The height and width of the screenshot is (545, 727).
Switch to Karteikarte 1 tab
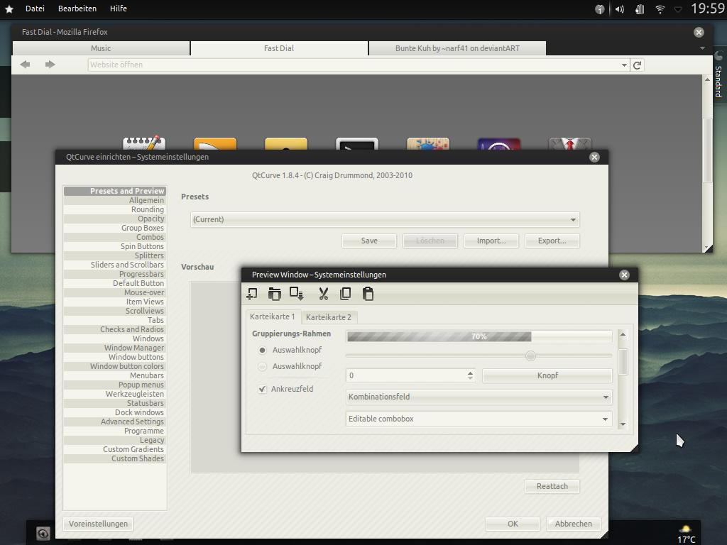click(x=273, y=316)
